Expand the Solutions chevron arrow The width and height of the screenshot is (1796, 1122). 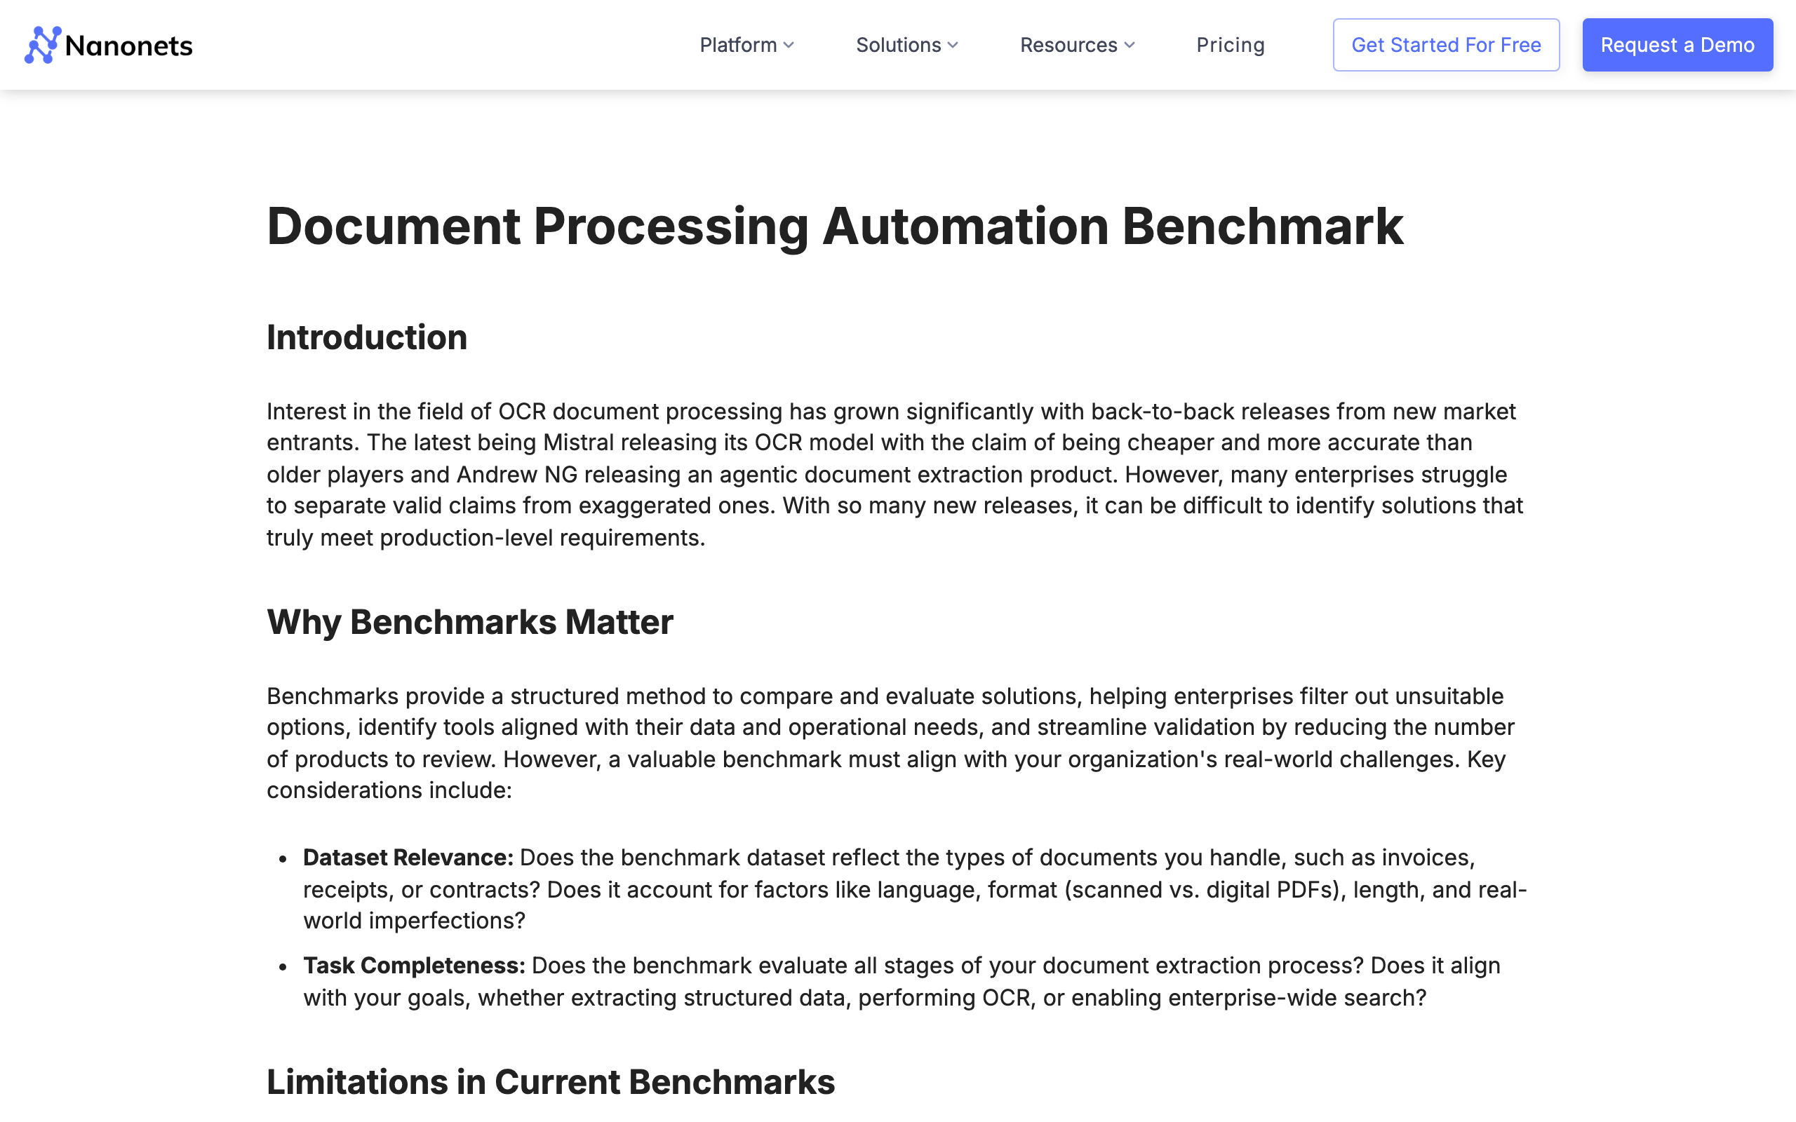pyautogui.click(x=953, y=46)
